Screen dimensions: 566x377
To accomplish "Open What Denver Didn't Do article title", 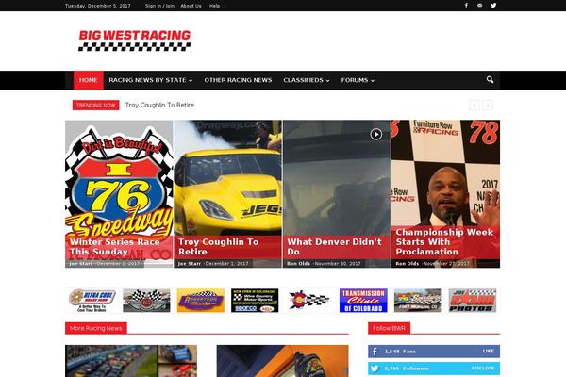I will [x=334, y=247].
